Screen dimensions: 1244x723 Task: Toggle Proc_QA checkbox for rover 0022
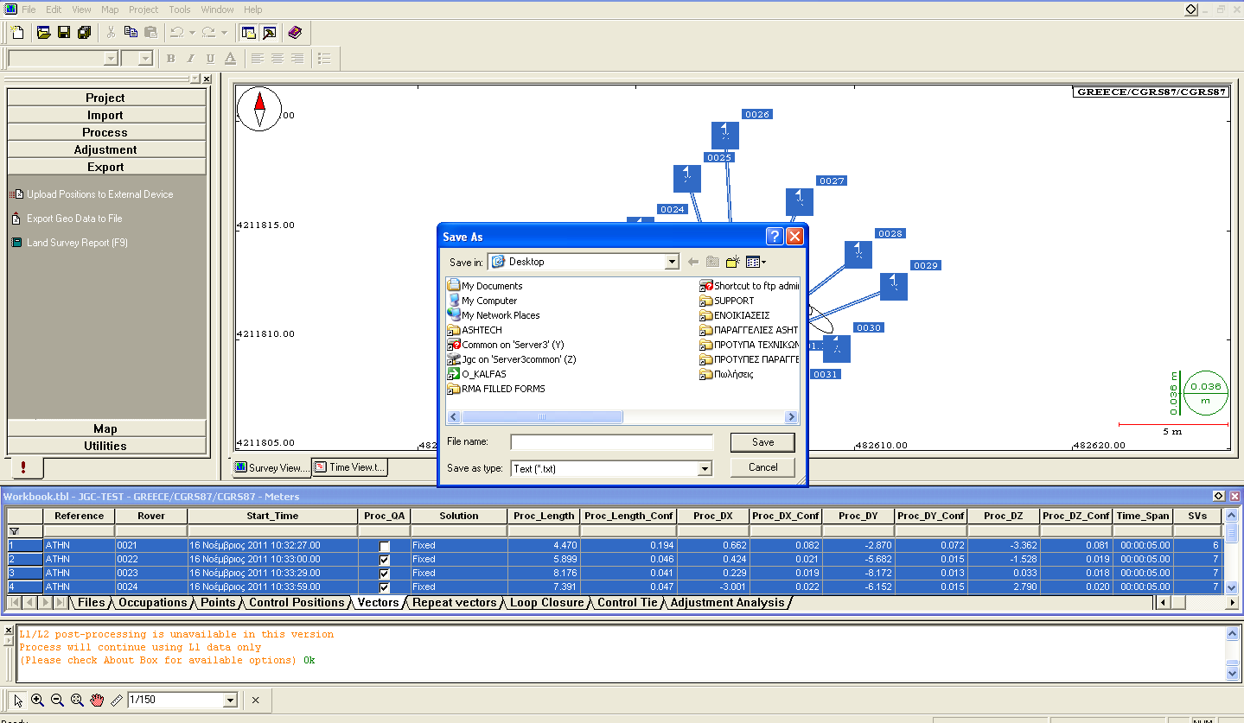click(x=385, y=560)
